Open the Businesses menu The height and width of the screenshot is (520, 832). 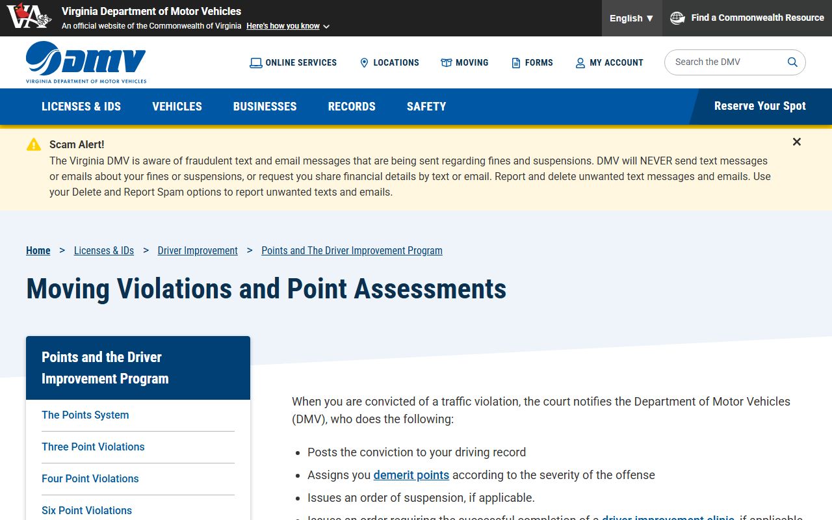(265, 107)
